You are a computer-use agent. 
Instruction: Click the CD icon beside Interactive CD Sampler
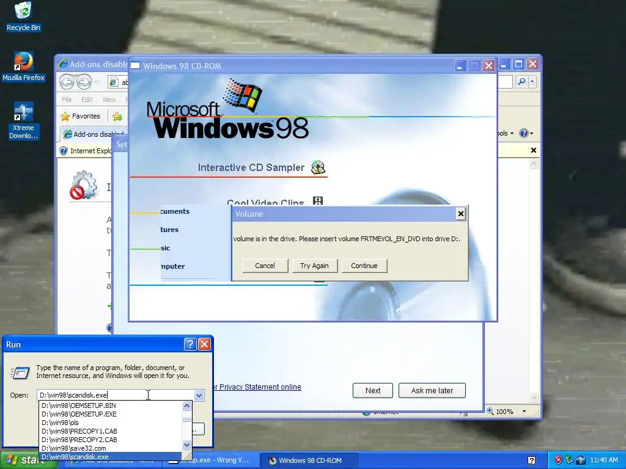pos(318,167)
